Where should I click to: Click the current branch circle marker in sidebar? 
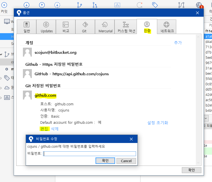click(7, 69)
